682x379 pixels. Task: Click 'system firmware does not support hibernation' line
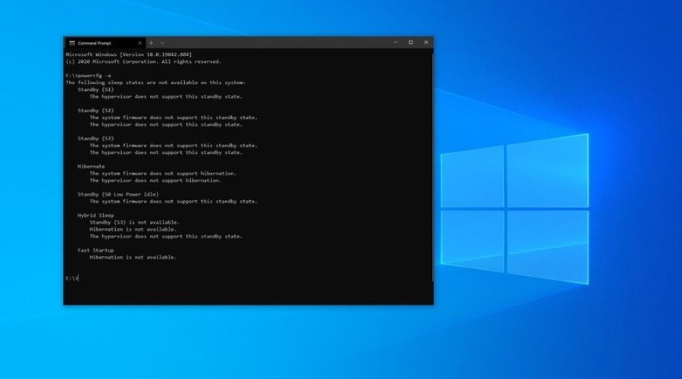point(163,173)
